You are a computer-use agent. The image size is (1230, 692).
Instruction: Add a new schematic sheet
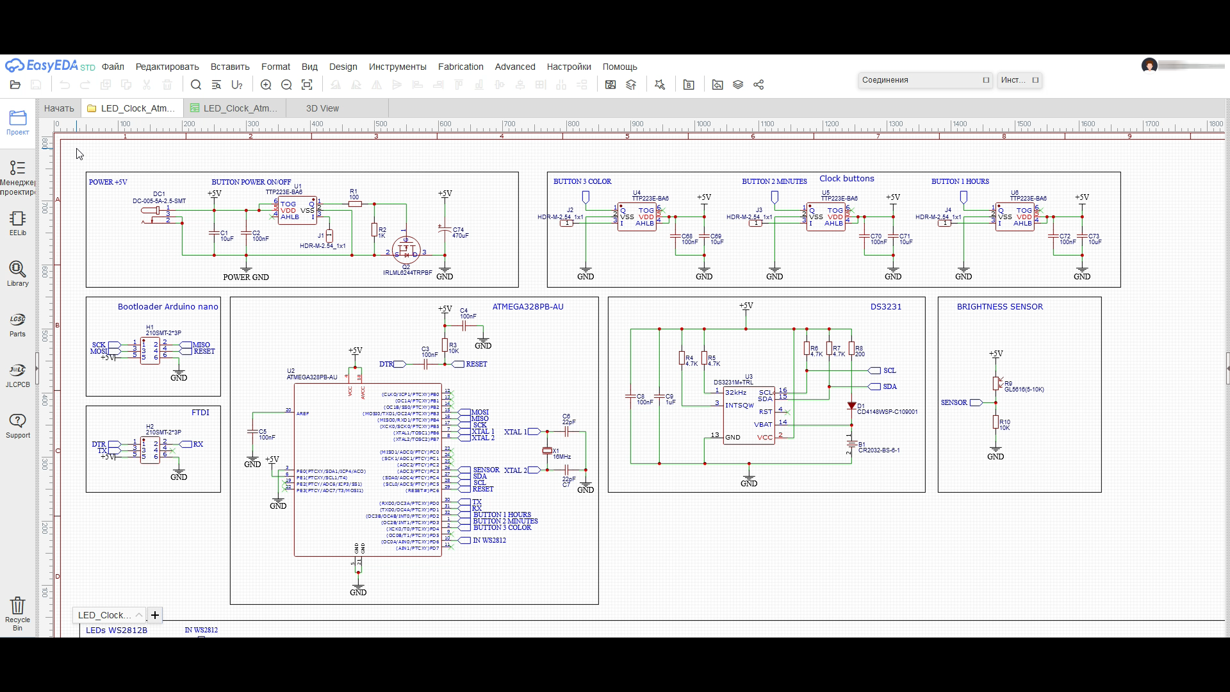tap(154, 615)
